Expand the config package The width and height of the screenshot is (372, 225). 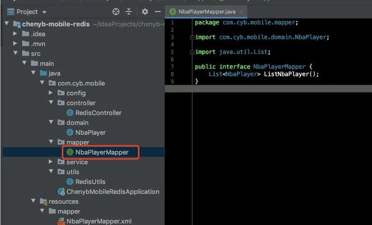point(50,93)
